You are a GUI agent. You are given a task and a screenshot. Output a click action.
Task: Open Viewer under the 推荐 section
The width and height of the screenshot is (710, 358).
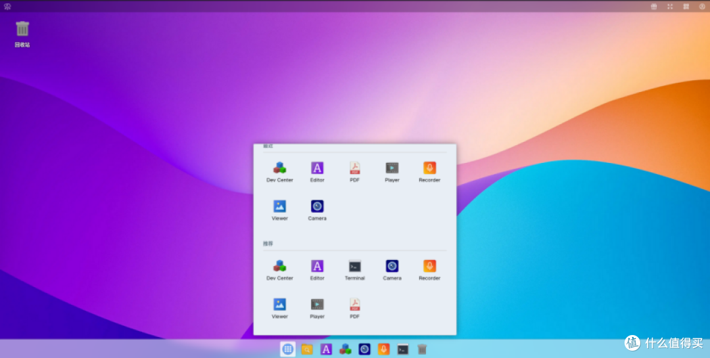[279, 309]
